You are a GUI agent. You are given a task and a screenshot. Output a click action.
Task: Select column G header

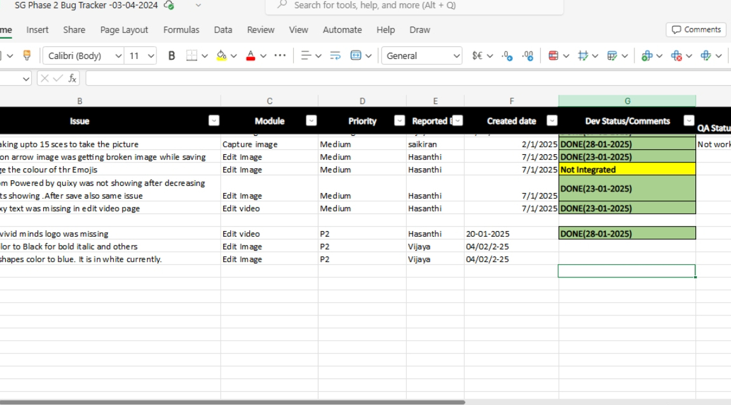coord(627,101)
